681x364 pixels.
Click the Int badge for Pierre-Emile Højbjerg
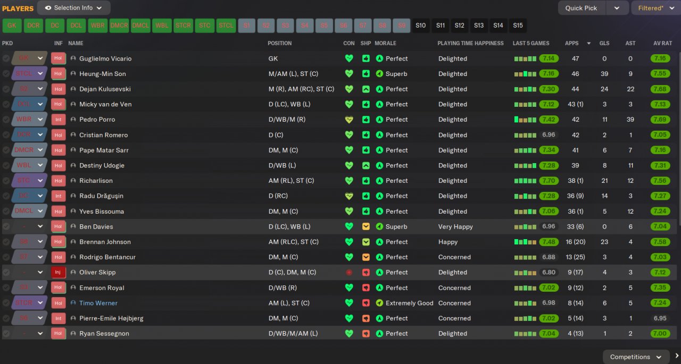click(x=58, y=318)
